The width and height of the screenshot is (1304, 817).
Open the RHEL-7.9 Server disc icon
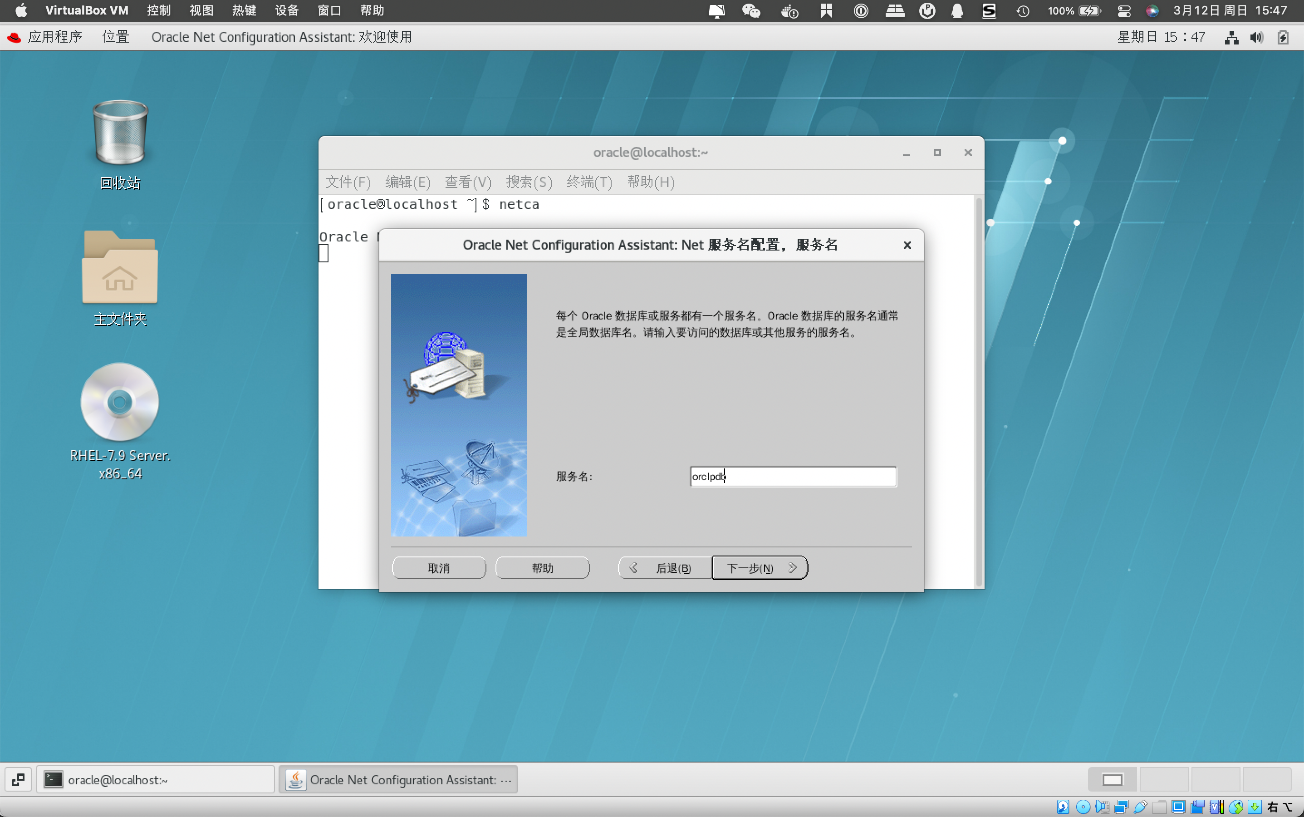[x=120, y=402]
